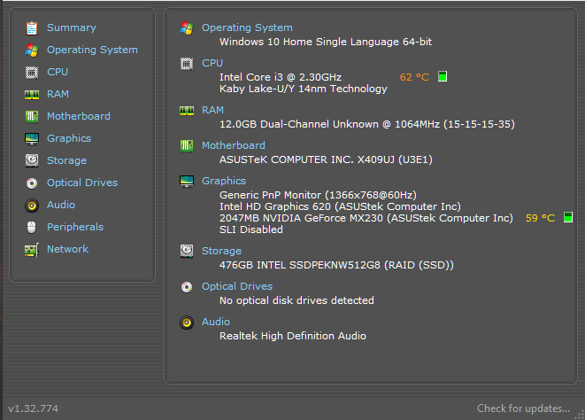The height and width of the screenshot is (420, 585).
Task: Click the Motherboard icon in sidebar
Action: (x=32, y=117)
